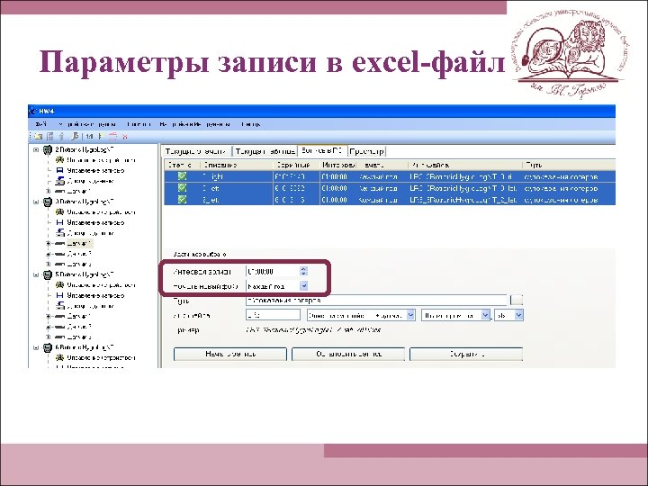The image size is (648, 486).
Task: Open device management item under device 5
Action: pyautogui.click(x=96, y=285)
